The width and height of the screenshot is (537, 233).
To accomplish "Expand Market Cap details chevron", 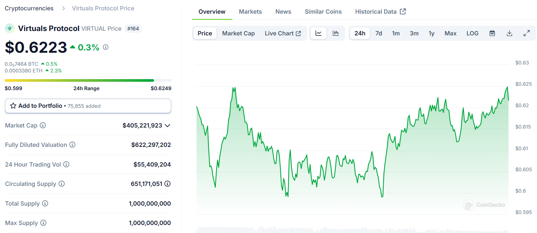I will (x=168, y=126).
